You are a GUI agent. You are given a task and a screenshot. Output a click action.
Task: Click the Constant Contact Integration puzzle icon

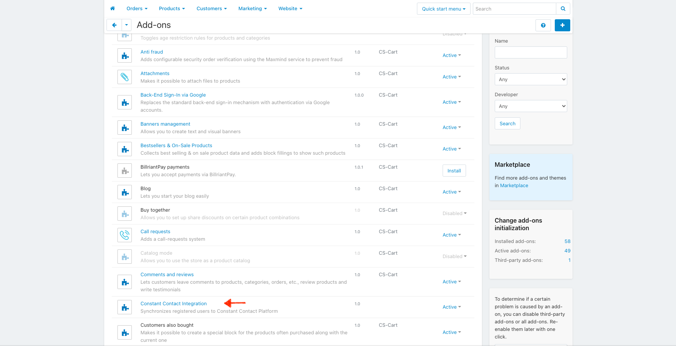pos(125,308)
